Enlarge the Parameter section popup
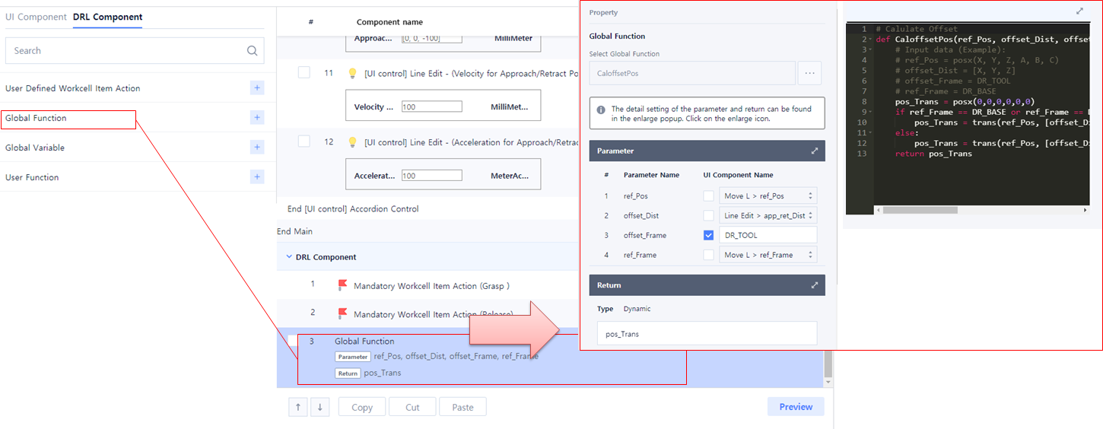 point(814,151)
